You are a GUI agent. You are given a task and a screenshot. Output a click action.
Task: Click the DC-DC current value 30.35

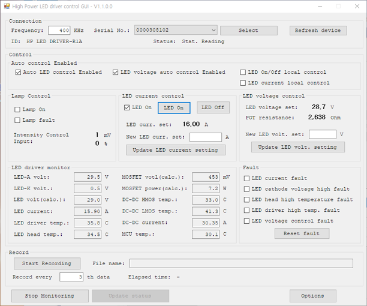coord(206,223)
